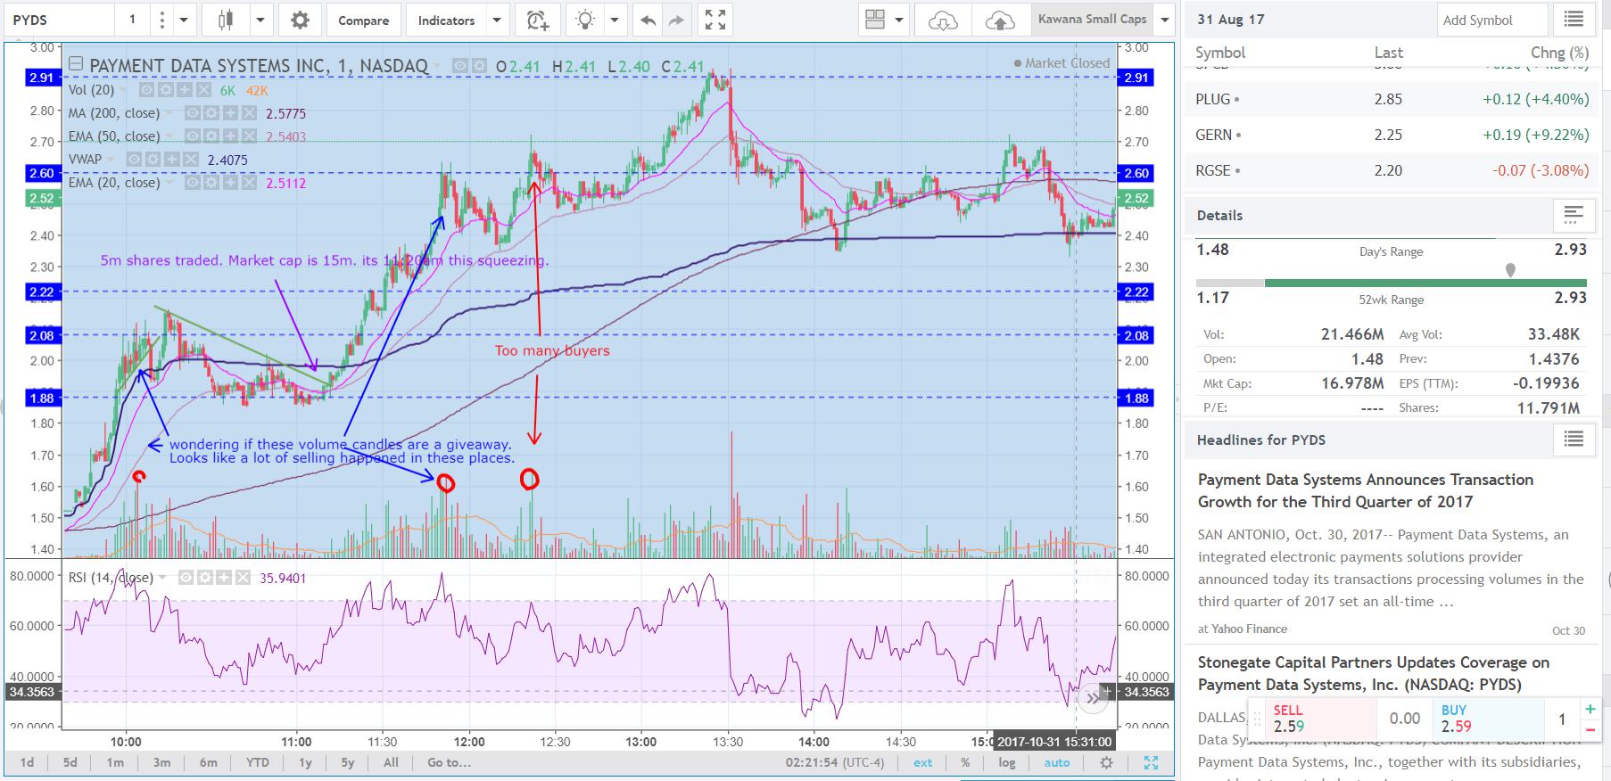Select the YTD time range

258,762
